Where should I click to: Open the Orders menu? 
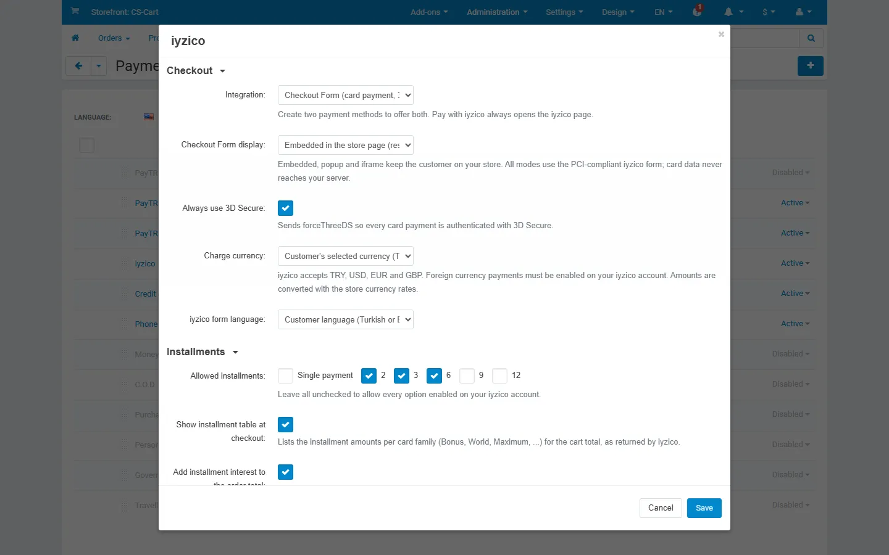tap(114, 38)
